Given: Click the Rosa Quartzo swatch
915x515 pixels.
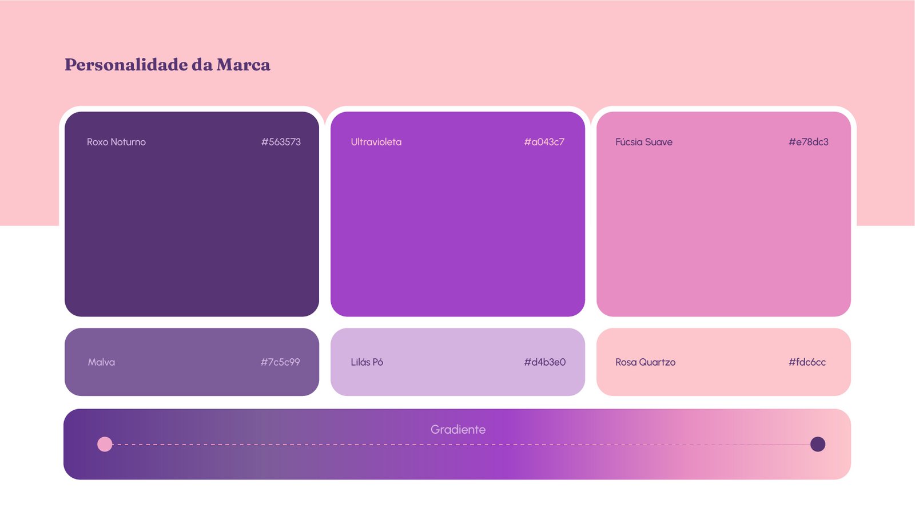Looking at the screenshot, I should click(x=723, y=362).
